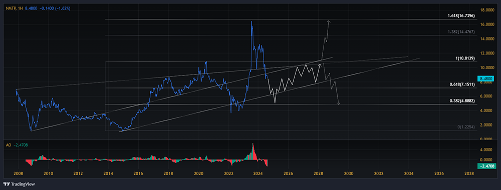Click the AO histogram peak in 2023
This screenshot has height=190, width=501.
(253, 144)
